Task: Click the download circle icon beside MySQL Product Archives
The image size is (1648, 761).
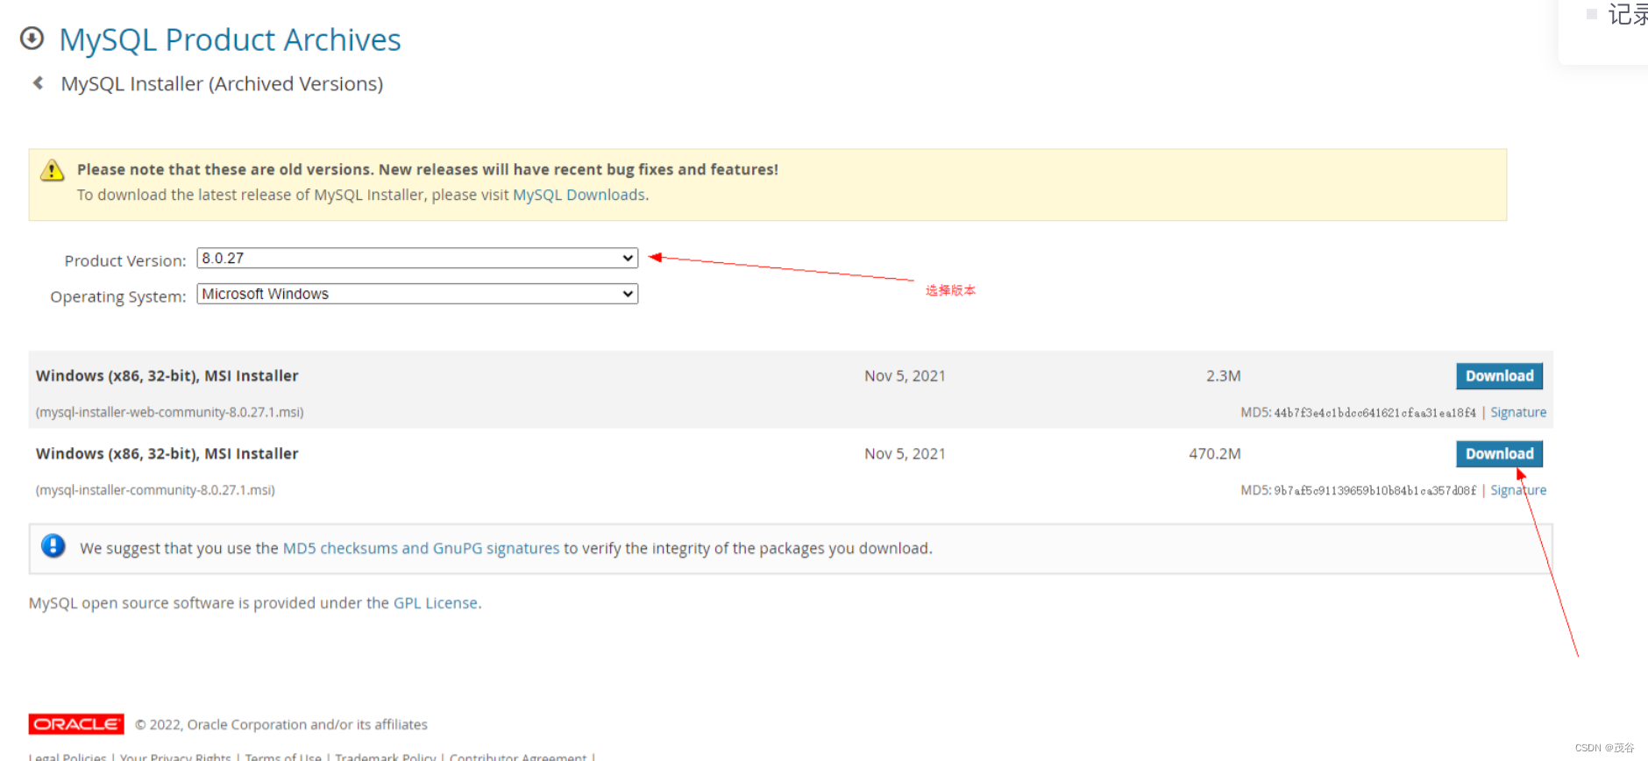Action: click(32, 39)
